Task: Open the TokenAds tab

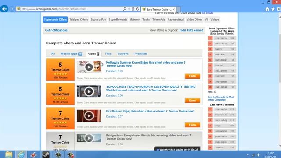Action: (x=159, y=19)
